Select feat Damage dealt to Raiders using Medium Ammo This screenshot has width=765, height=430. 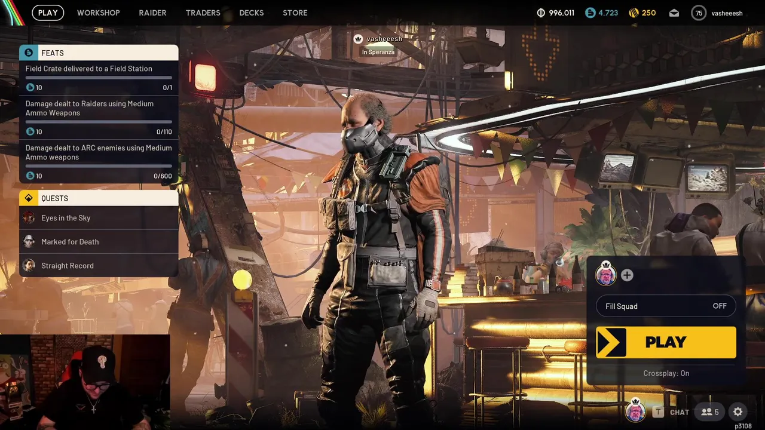(99, 117)
